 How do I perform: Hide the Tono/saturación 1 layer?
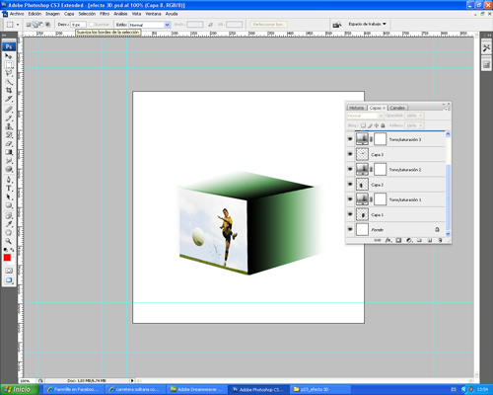point(350,199)
